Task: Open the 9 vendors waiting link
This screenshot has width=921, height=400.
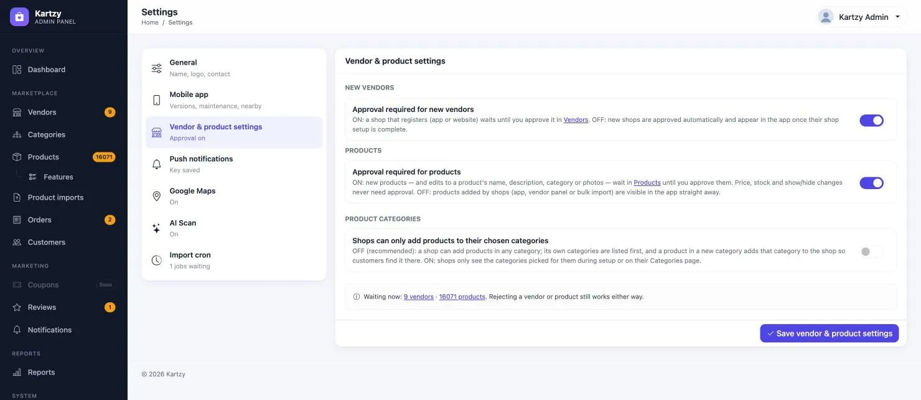Action: click(419, 297)
